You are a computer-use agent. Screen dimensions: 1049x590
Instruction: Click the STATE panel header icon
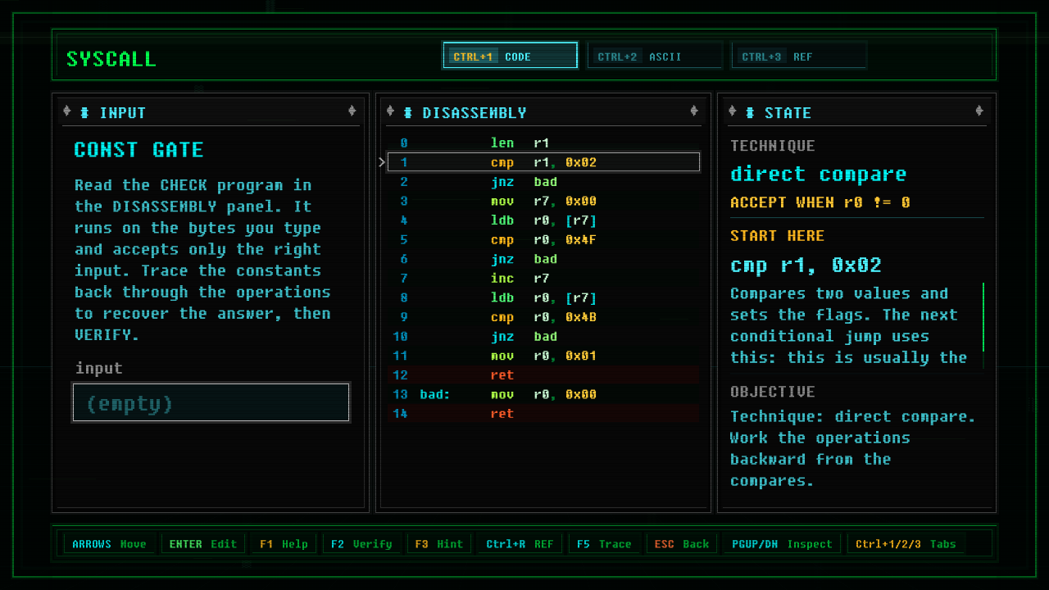click(x=750, y=112)
